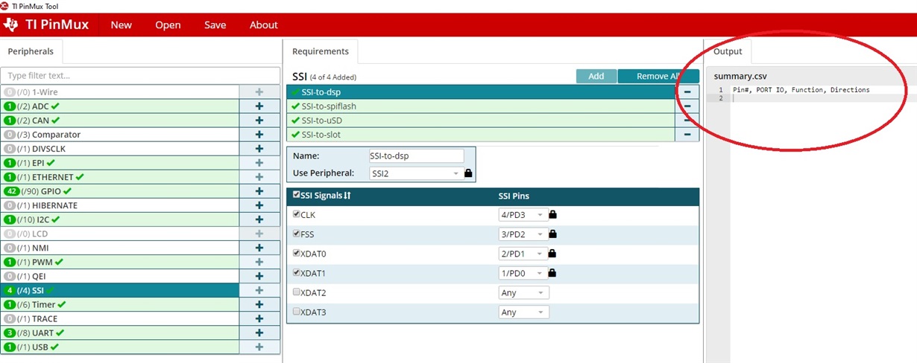This screenshot has height=363, width=917.
Task: Click the peripheral filter text field
Action: tap(141, 76)
